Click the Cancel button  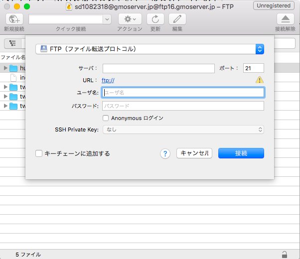[194, 153]
